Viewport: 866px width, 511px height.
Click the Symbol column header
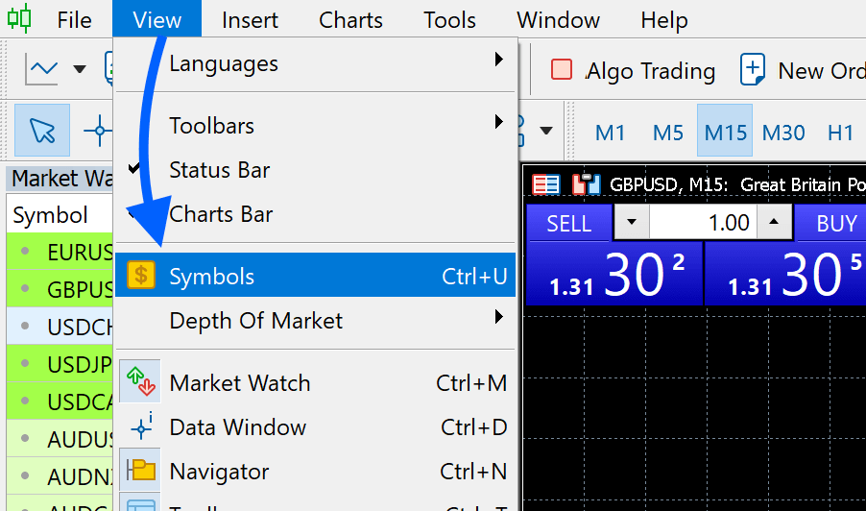(60, 214)
